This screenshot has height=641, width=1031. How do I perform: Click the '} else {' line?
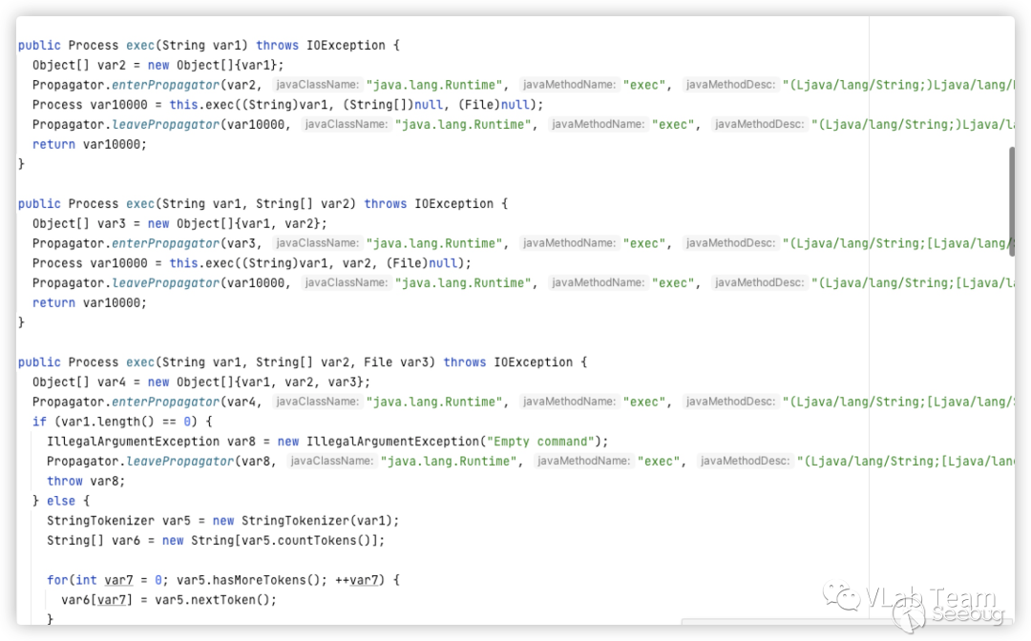(61, 501)
